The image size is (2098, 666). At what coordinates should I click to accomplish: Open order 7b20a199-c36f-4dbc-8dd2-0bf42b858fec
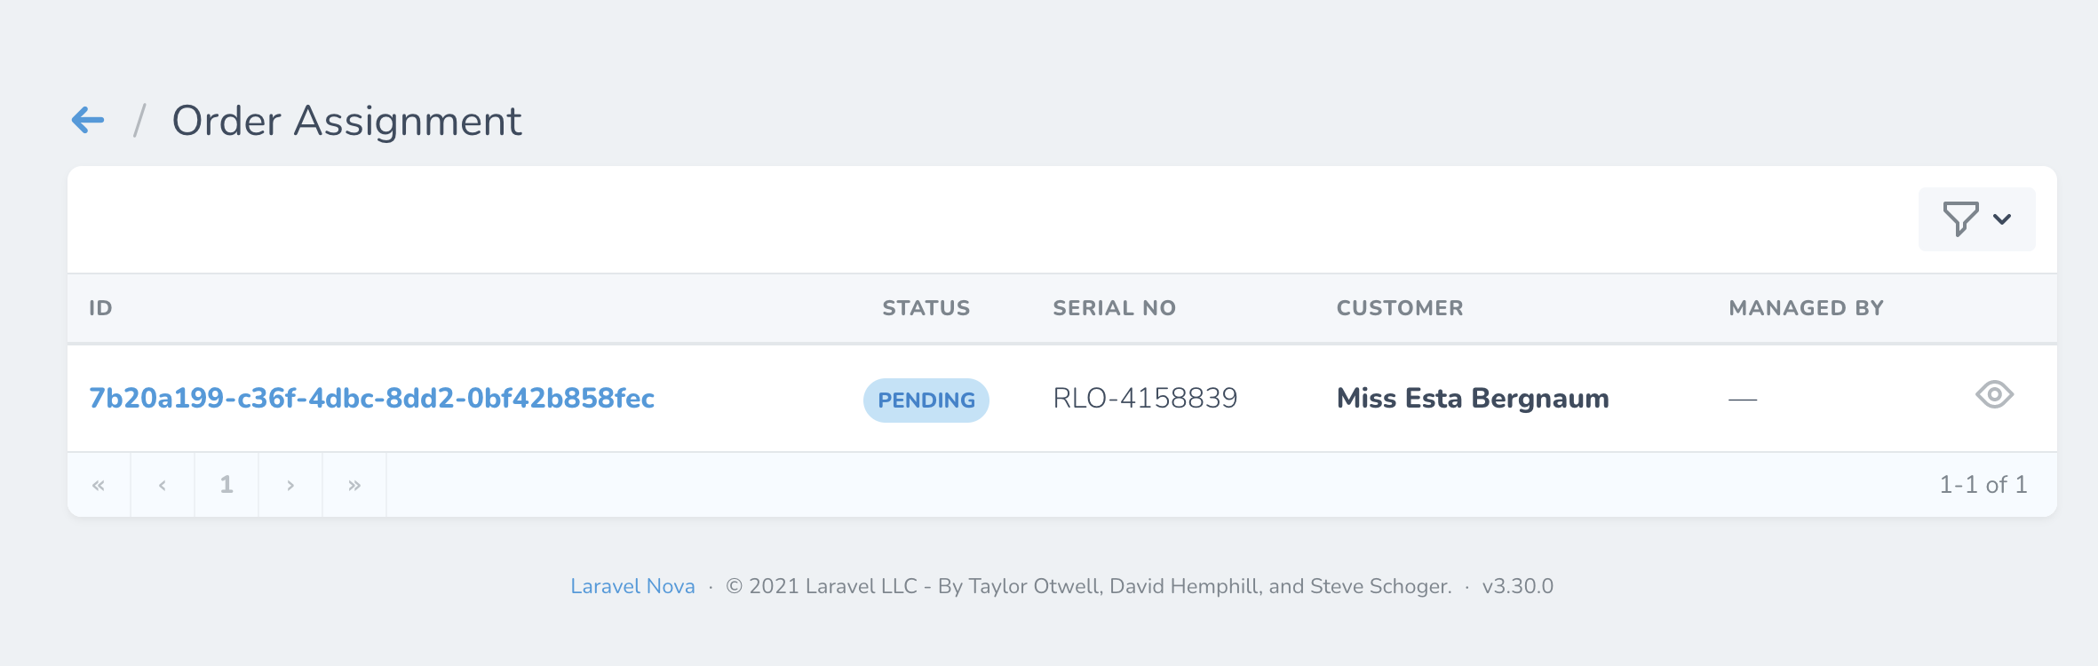point(372,399)
